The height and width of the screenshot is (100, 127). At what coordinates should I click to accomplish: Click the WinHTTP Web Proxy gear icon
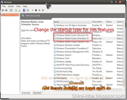[x=55, y=65]
